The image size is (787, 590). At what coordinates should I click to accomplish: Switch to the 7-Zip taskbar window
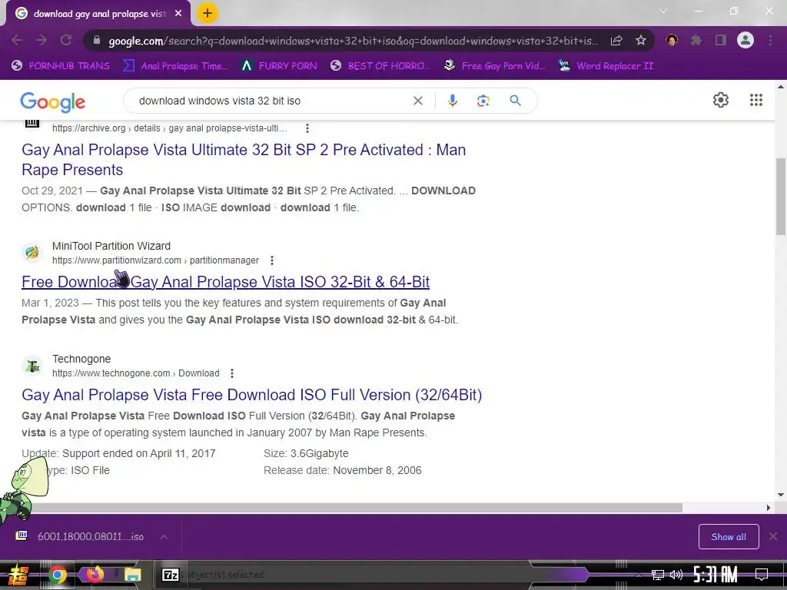[171, 575]
